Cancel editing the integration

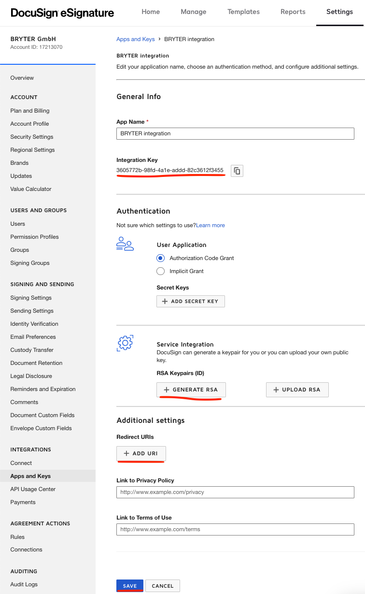pyautogui.click(x=163, y=586)
